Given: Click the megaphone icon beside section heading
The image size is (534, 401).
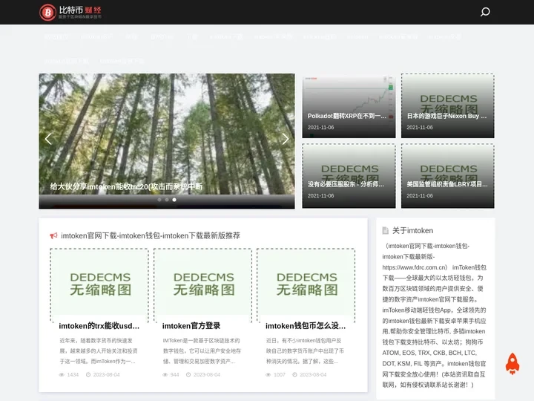Looking at the screenshot, I should (x=53, y=235).
